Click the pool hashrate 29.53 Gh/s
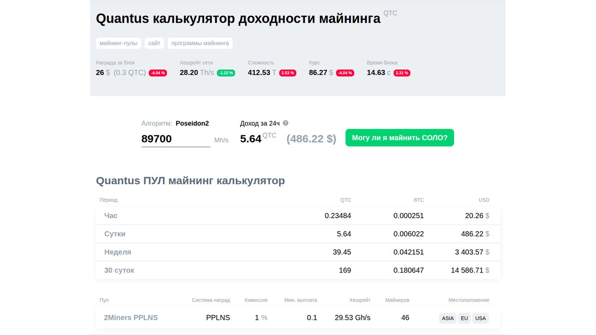Screen dimensions: 596x335 pos(352,318)
